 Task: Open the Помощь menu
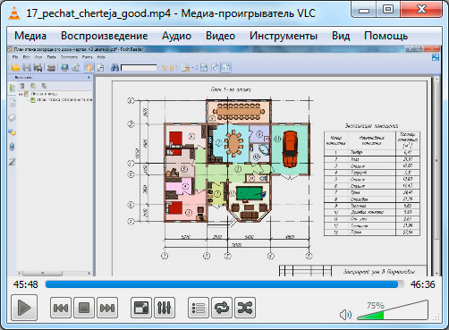coord(385,36)
